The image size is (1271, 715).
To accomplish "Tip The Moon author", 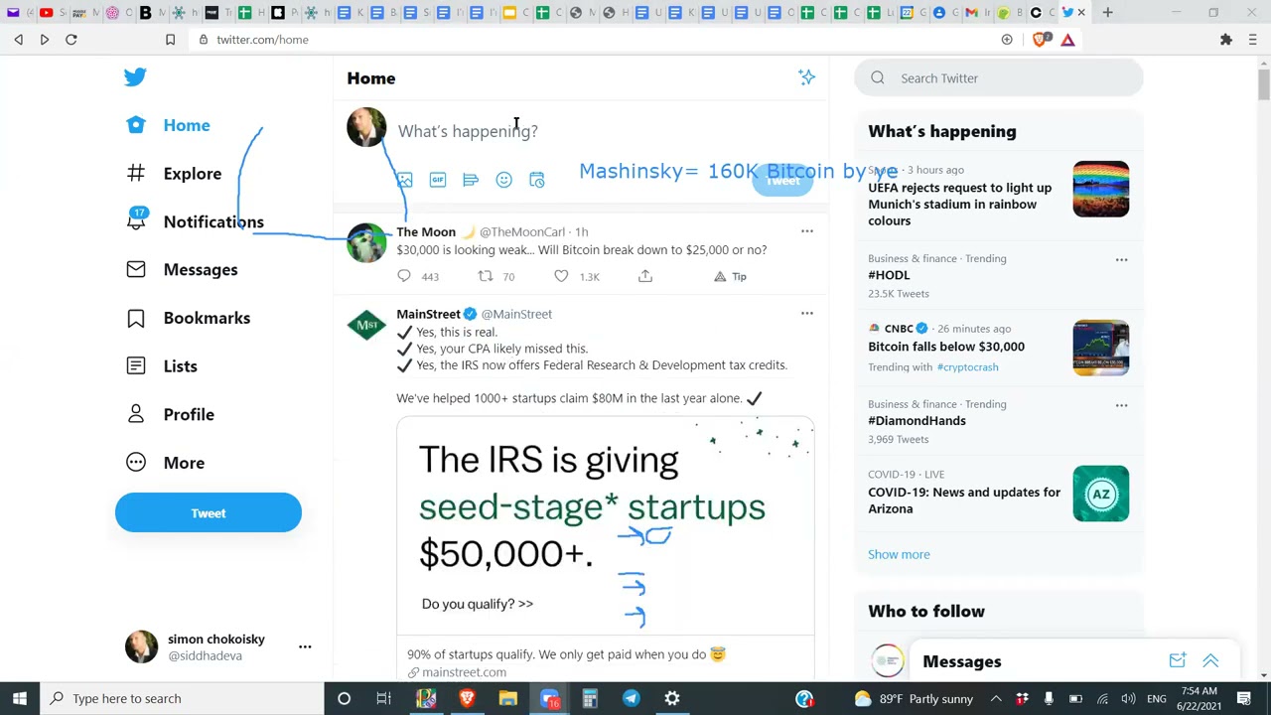I will click(730, 276).
